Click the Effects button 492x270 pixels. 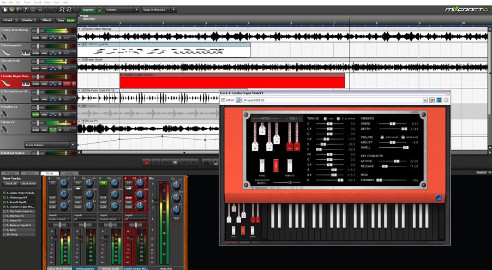(47, 20)
